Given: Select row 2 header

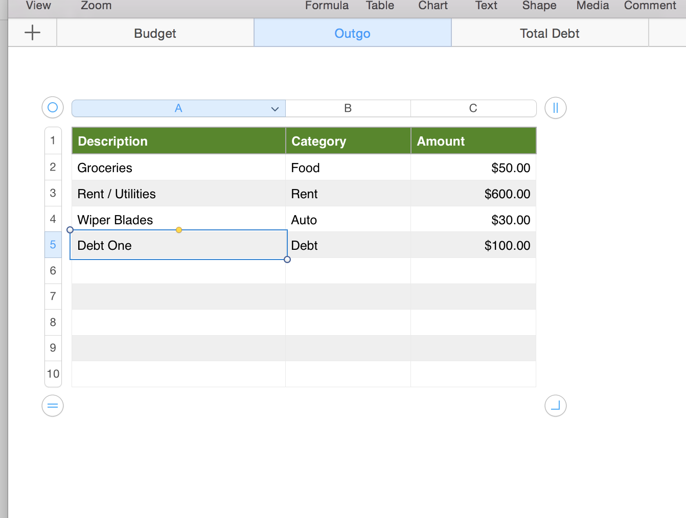Looking at the screenshot, I should pos(53,167).
